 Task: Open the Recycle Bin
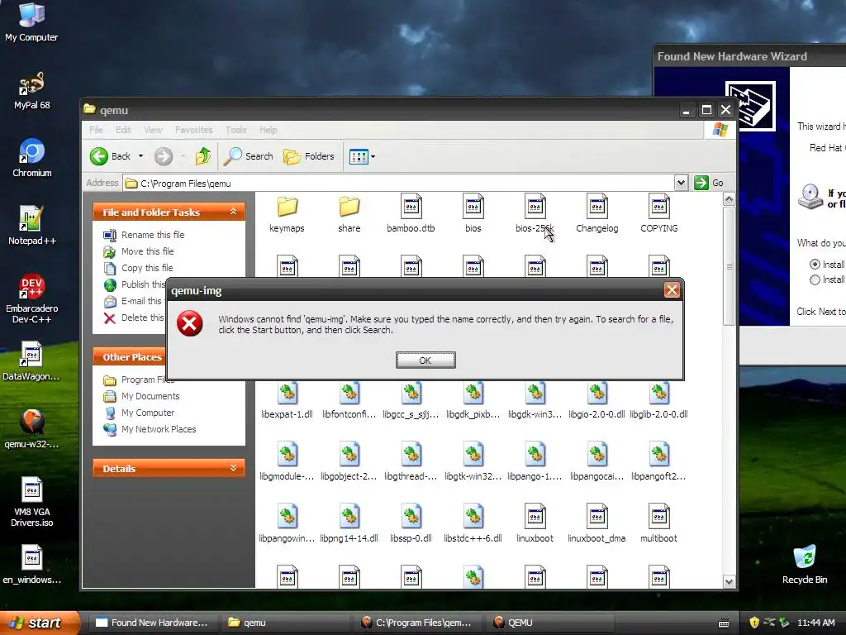pos(805,565)
